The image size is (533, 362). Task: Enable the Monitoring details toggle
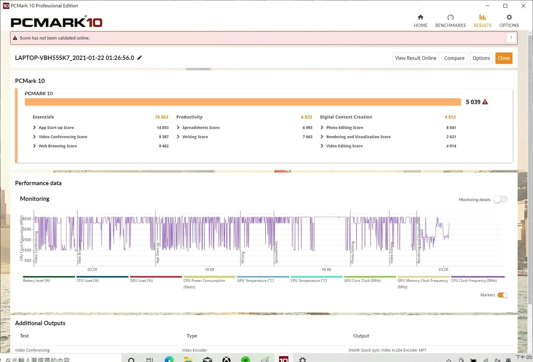500,199
